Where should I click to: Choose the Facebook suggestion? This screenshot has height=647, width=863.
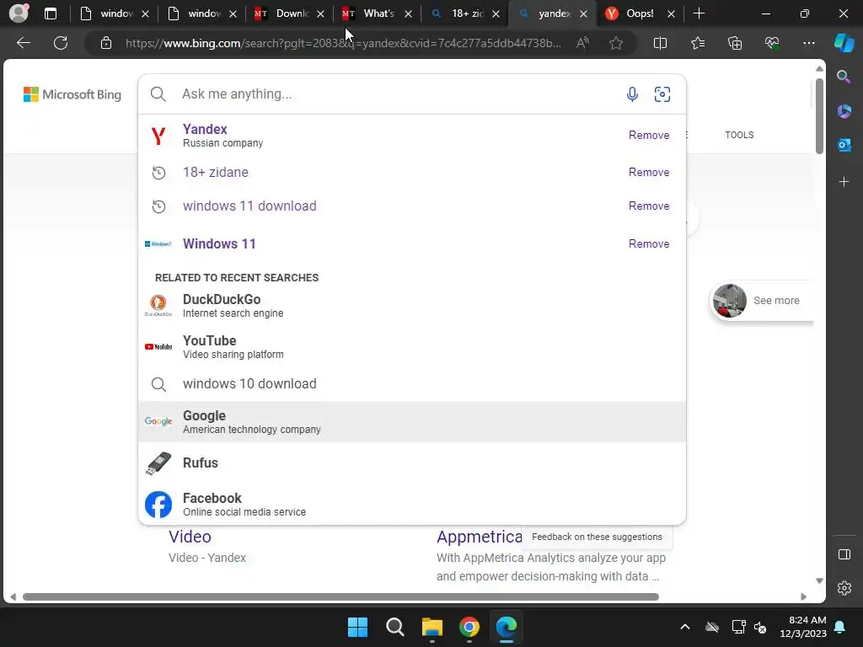point(411,504)
